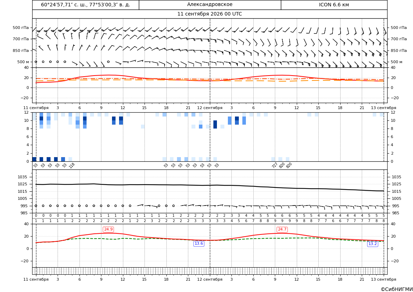Click the station coordinates header cell
This screenshot has width=413, height=292.
click(x=85, y=5)
